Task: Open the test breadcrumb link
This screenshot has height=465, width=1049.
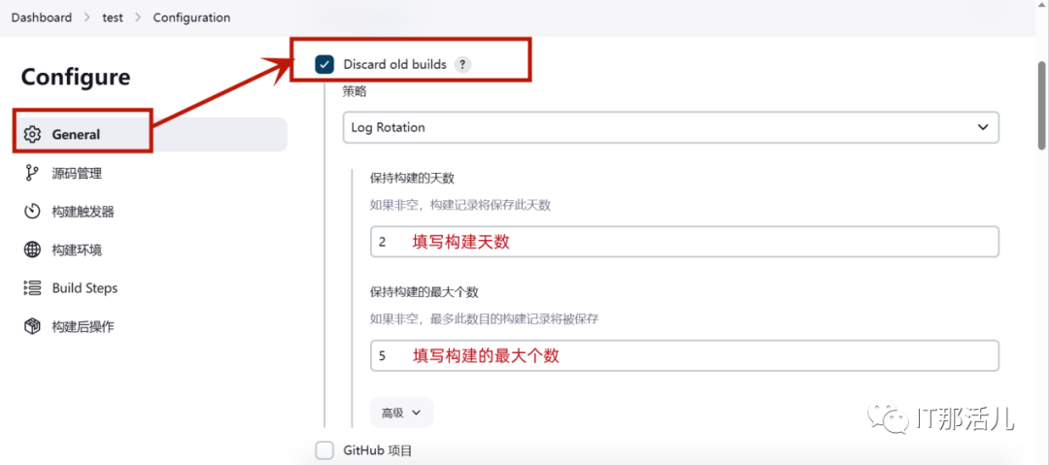Action: pos(113,17)
